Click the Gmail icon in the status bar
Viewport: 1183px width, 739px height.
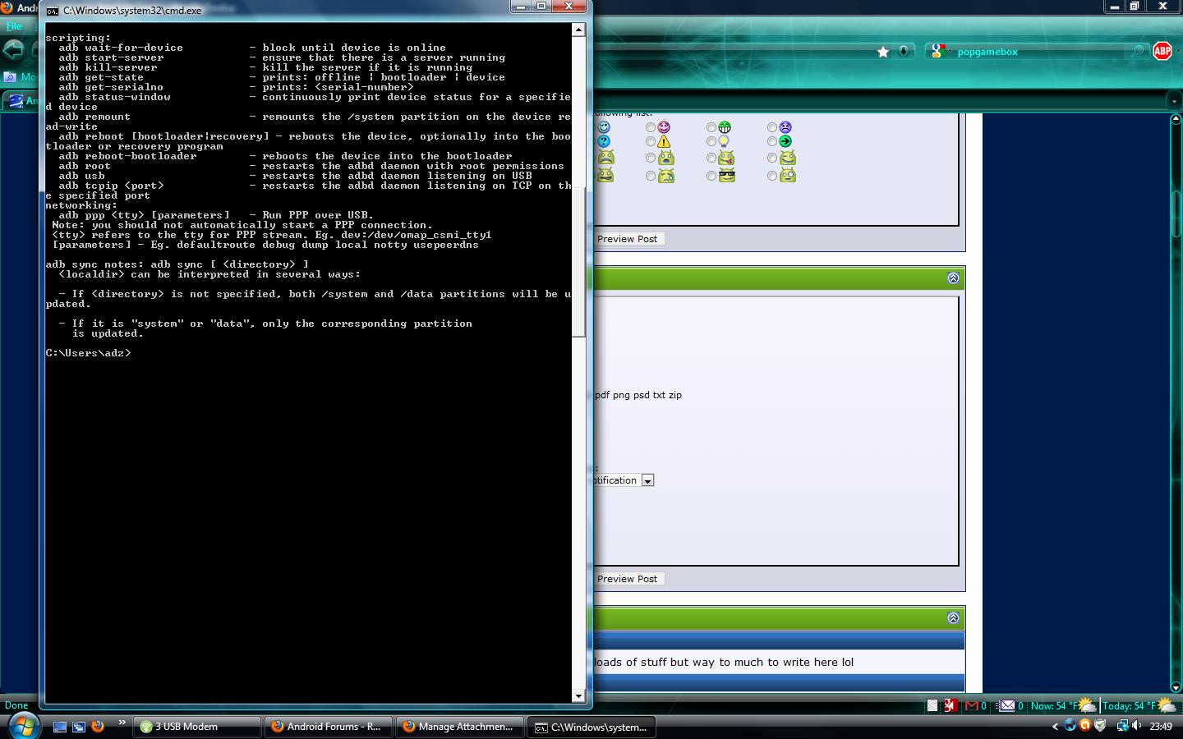pos(972,705)
